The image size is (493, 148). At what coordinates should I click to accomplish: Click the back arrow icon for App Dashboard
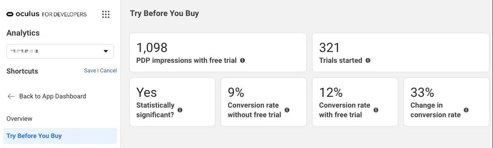[11, 96]
